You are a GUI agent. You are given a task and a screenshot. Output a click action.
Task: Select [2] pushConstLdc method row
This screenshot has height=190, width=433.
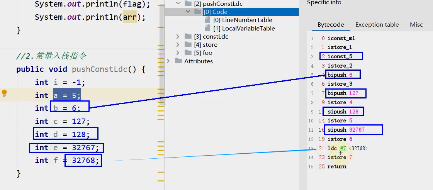(x=218, y=4)
